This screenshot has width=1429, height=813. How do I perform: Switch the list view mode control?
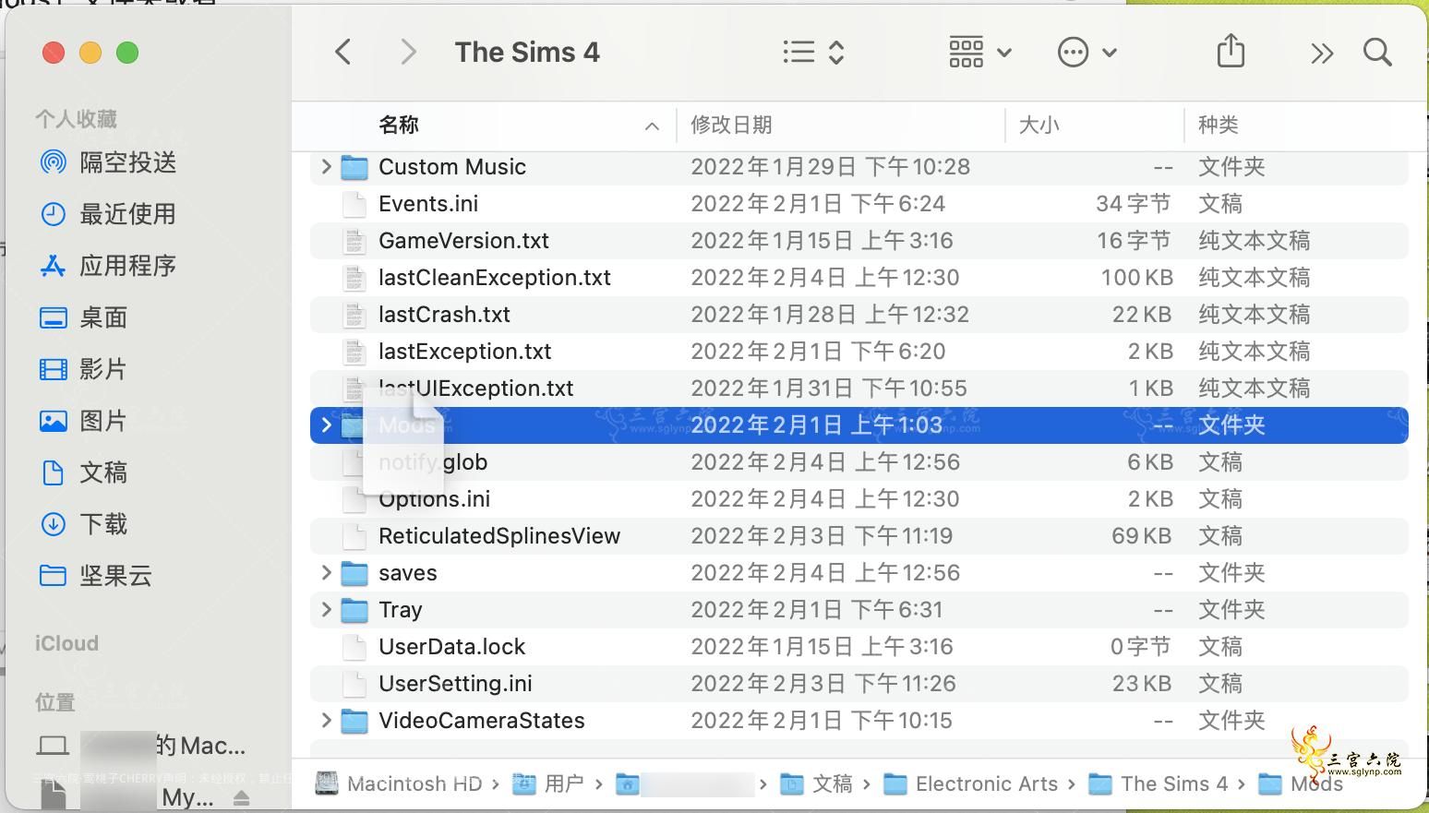[x=813, y=53]
